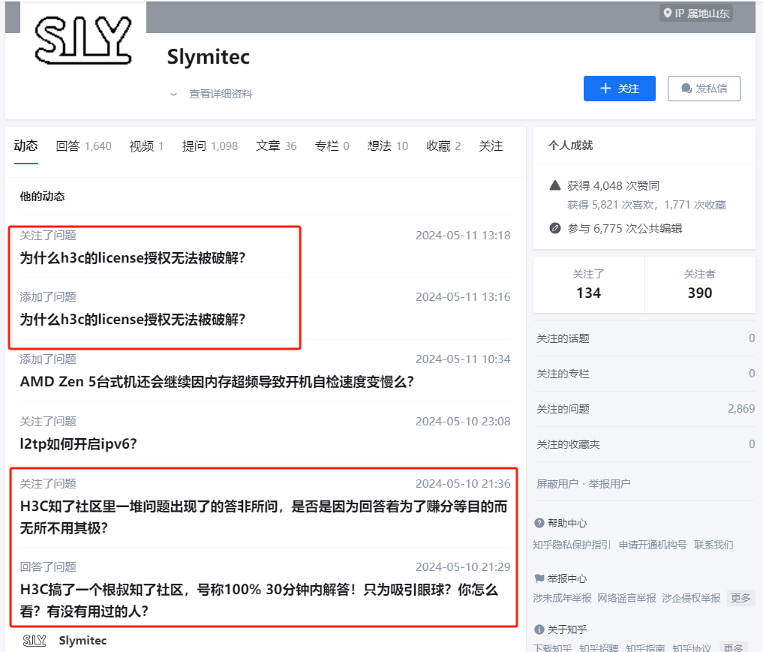Select the 关注 tab in profile navigation
763x652 pixels.
491,146
